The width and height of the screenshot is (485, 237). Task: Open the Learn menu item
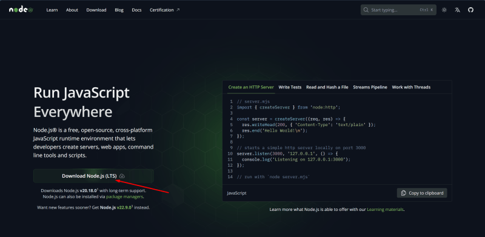(x=52, y=10)
